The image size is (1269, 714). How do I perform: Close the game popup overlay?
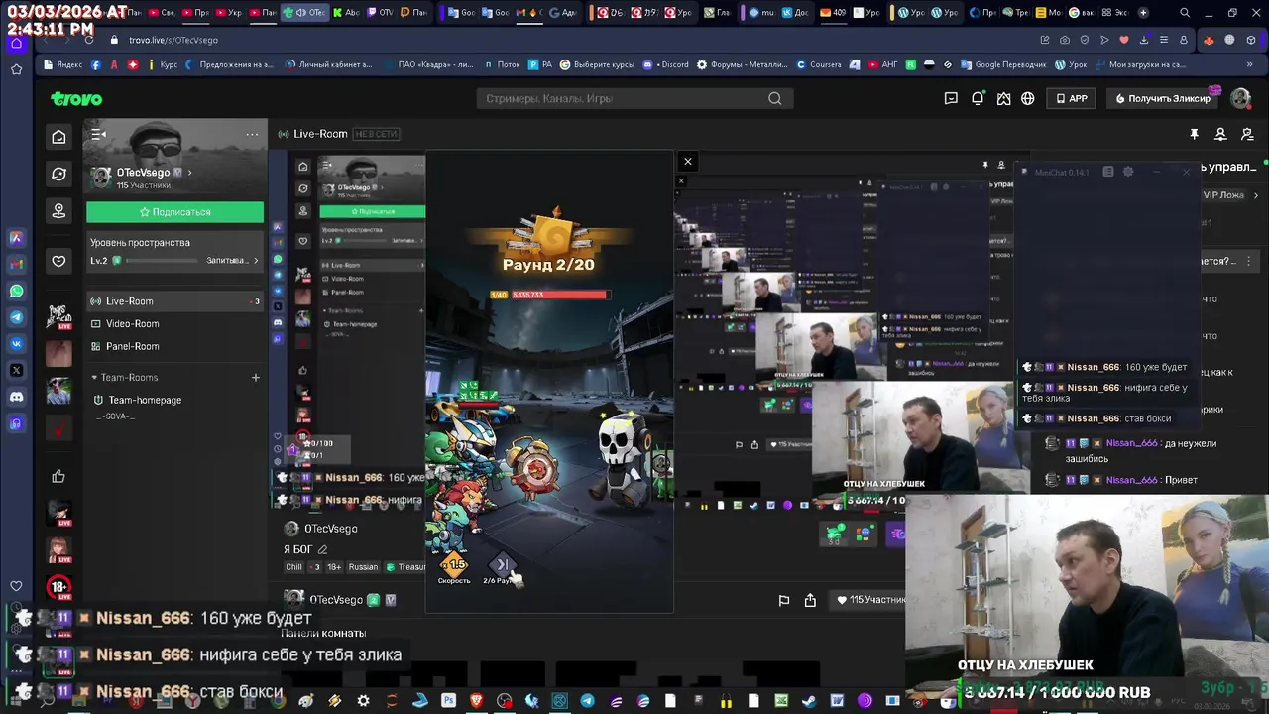[x=688, y=162]
